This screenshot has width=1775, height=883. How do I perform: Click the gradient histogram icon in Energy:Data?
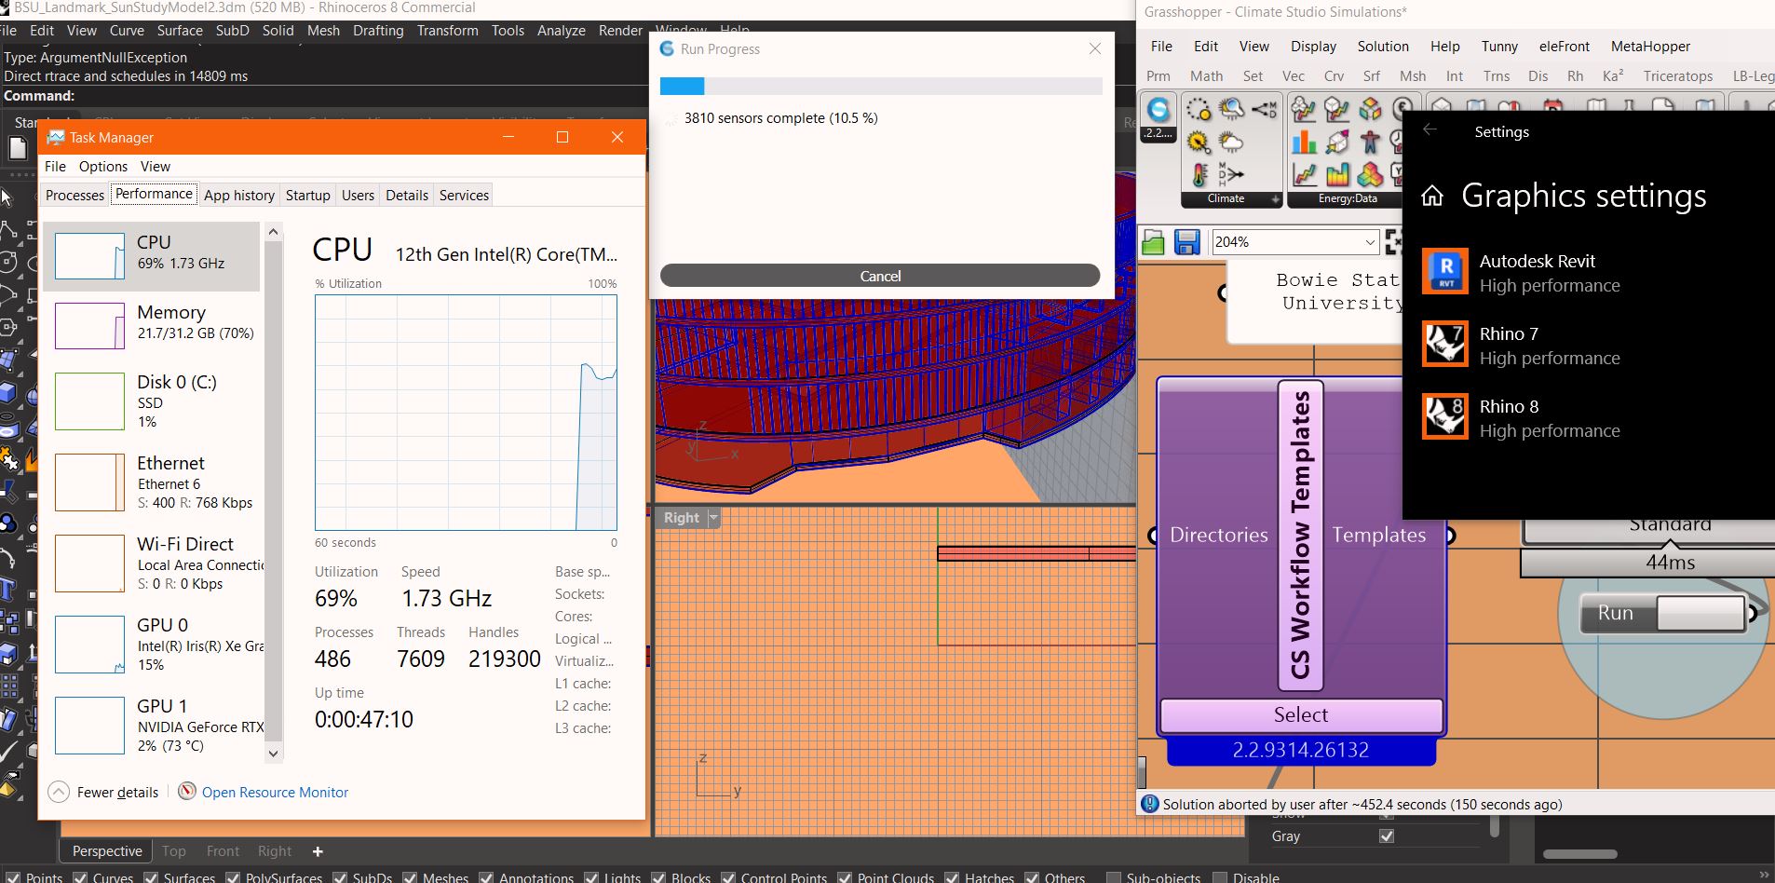tap(1337, 174)
